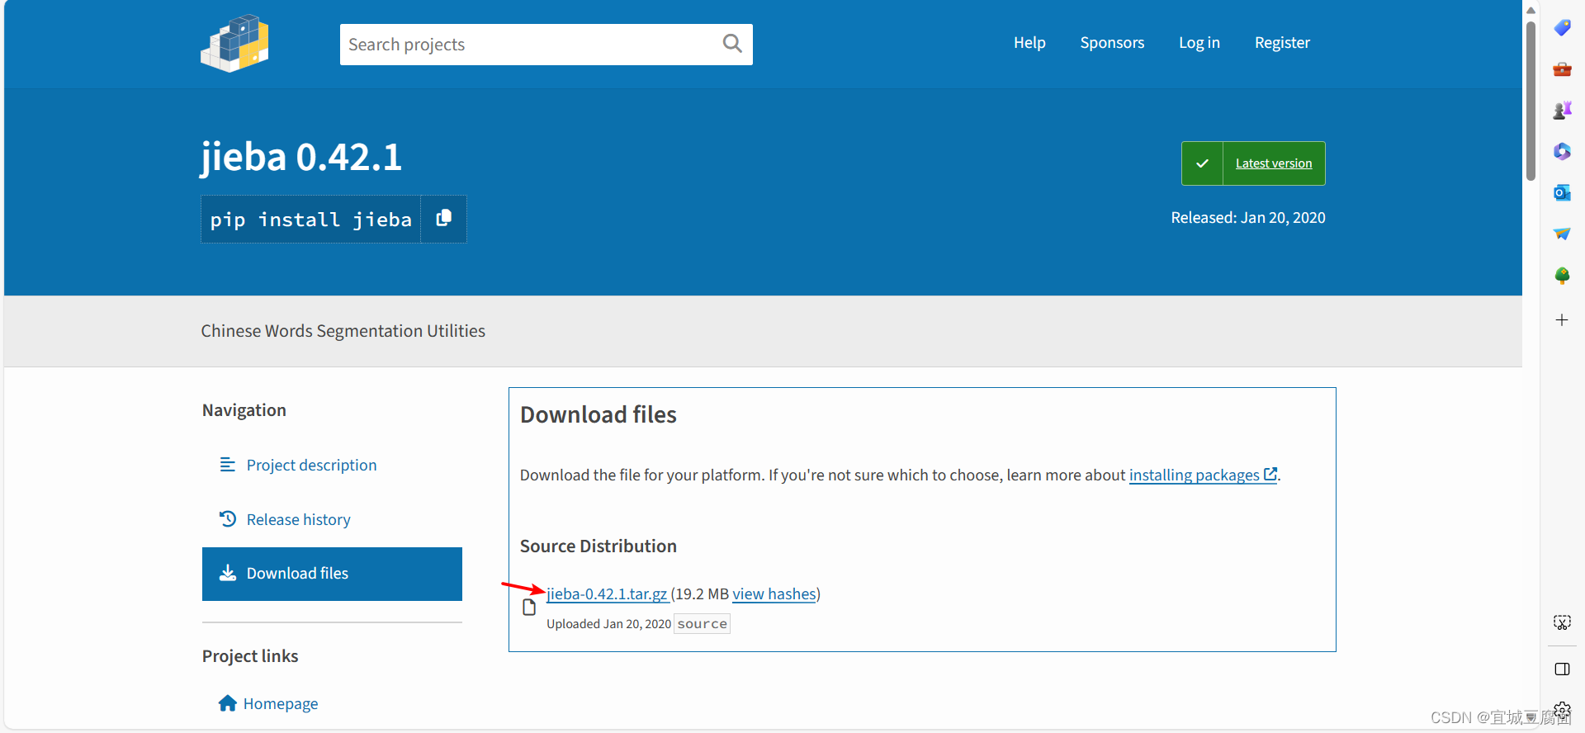The height and width of the screenshot is (733, 1585).
Task: Open the red toolbox sidebar icon
Action: click(1562, 69)
